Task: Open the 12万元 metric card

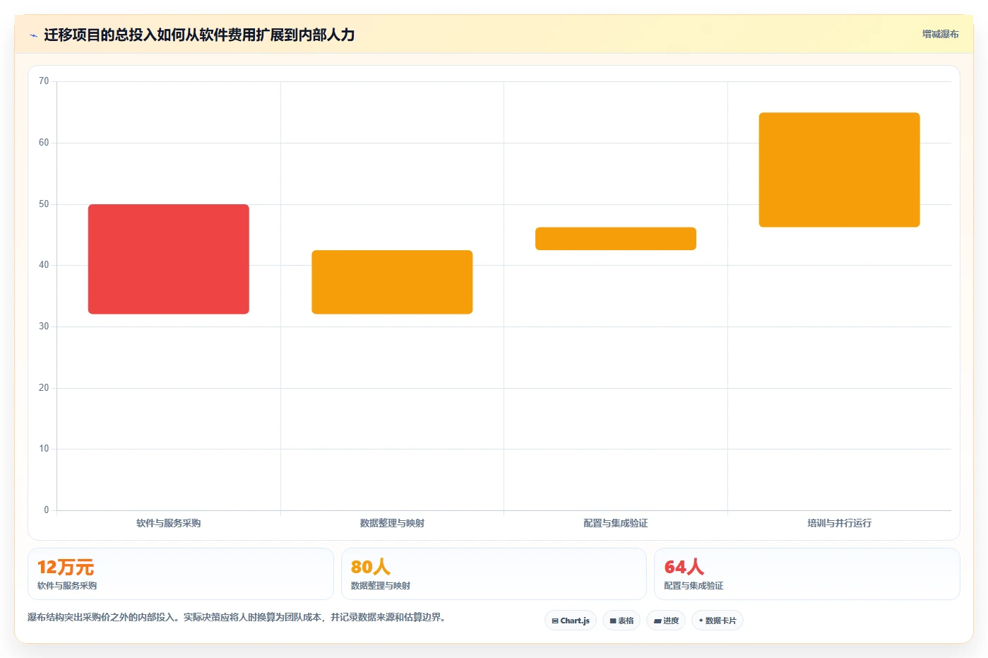Action: (181, 574)
